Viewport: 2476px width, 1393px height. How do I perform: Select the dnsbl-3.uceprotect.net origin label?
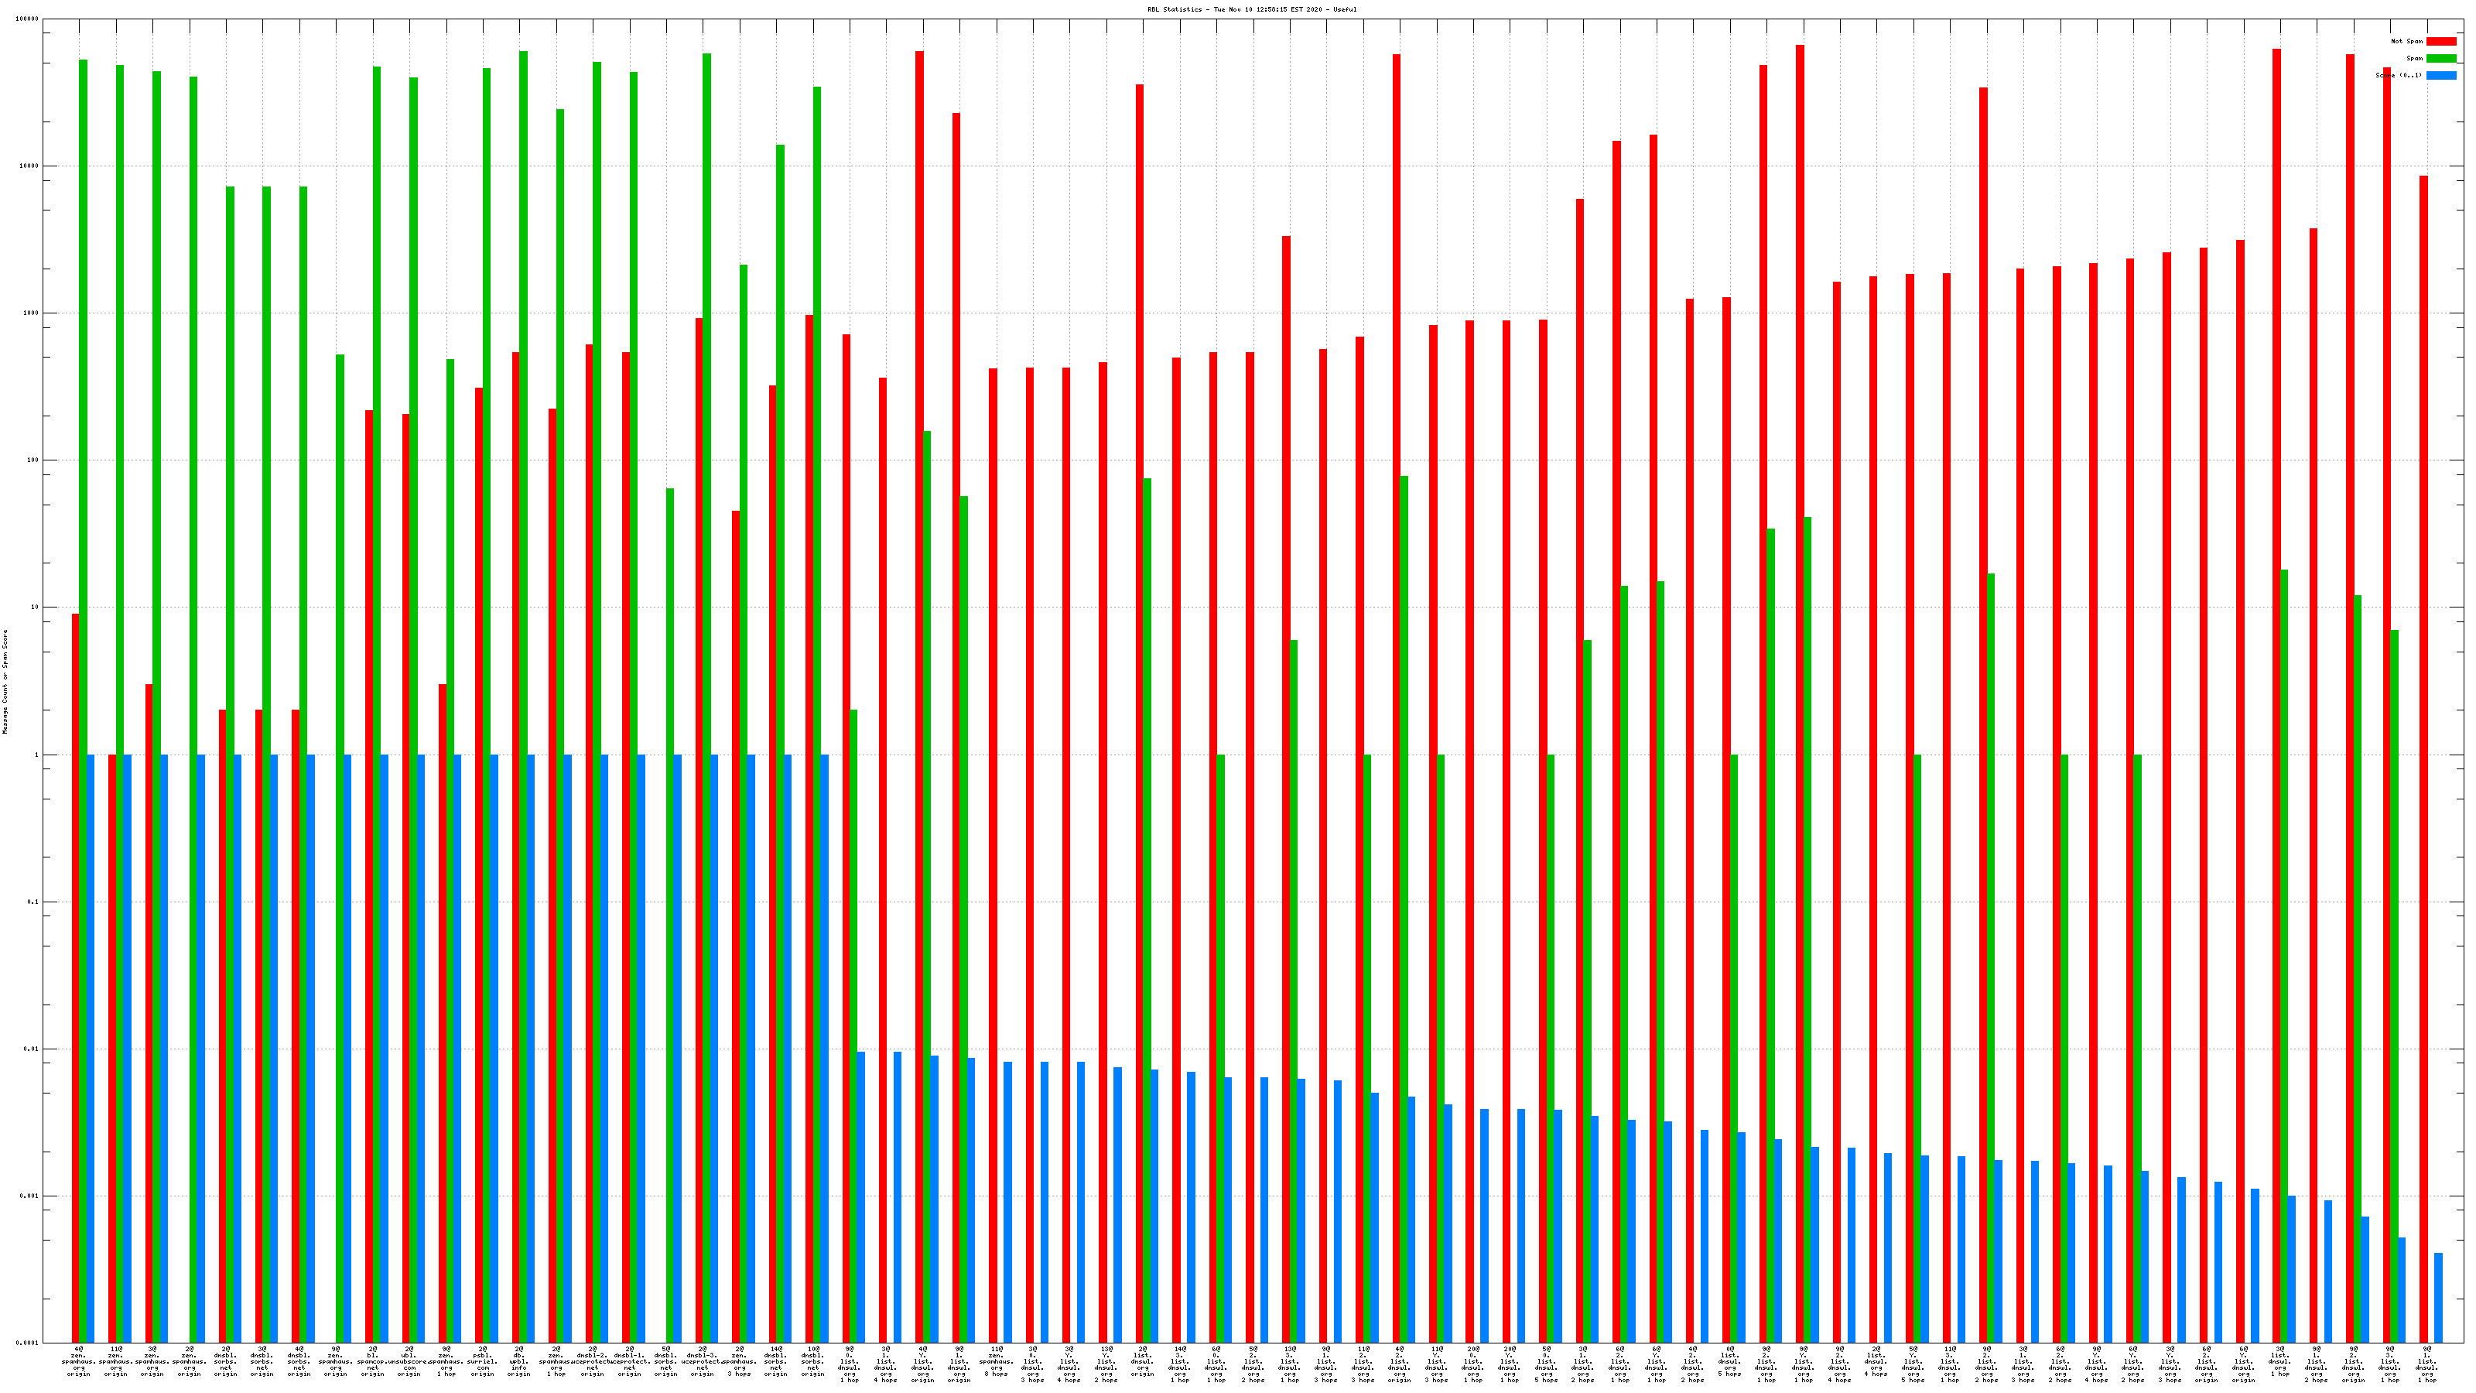tap(703, 1361)
